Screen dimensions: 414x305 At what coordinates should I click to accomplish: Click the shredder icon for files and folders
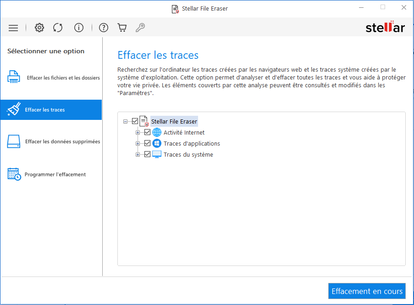click(x=14, y=77)
